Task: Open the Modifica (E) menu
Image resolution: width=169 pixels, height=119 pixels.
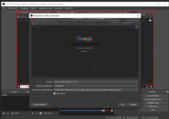Action: pyautogui.click(x=13, y=8)
